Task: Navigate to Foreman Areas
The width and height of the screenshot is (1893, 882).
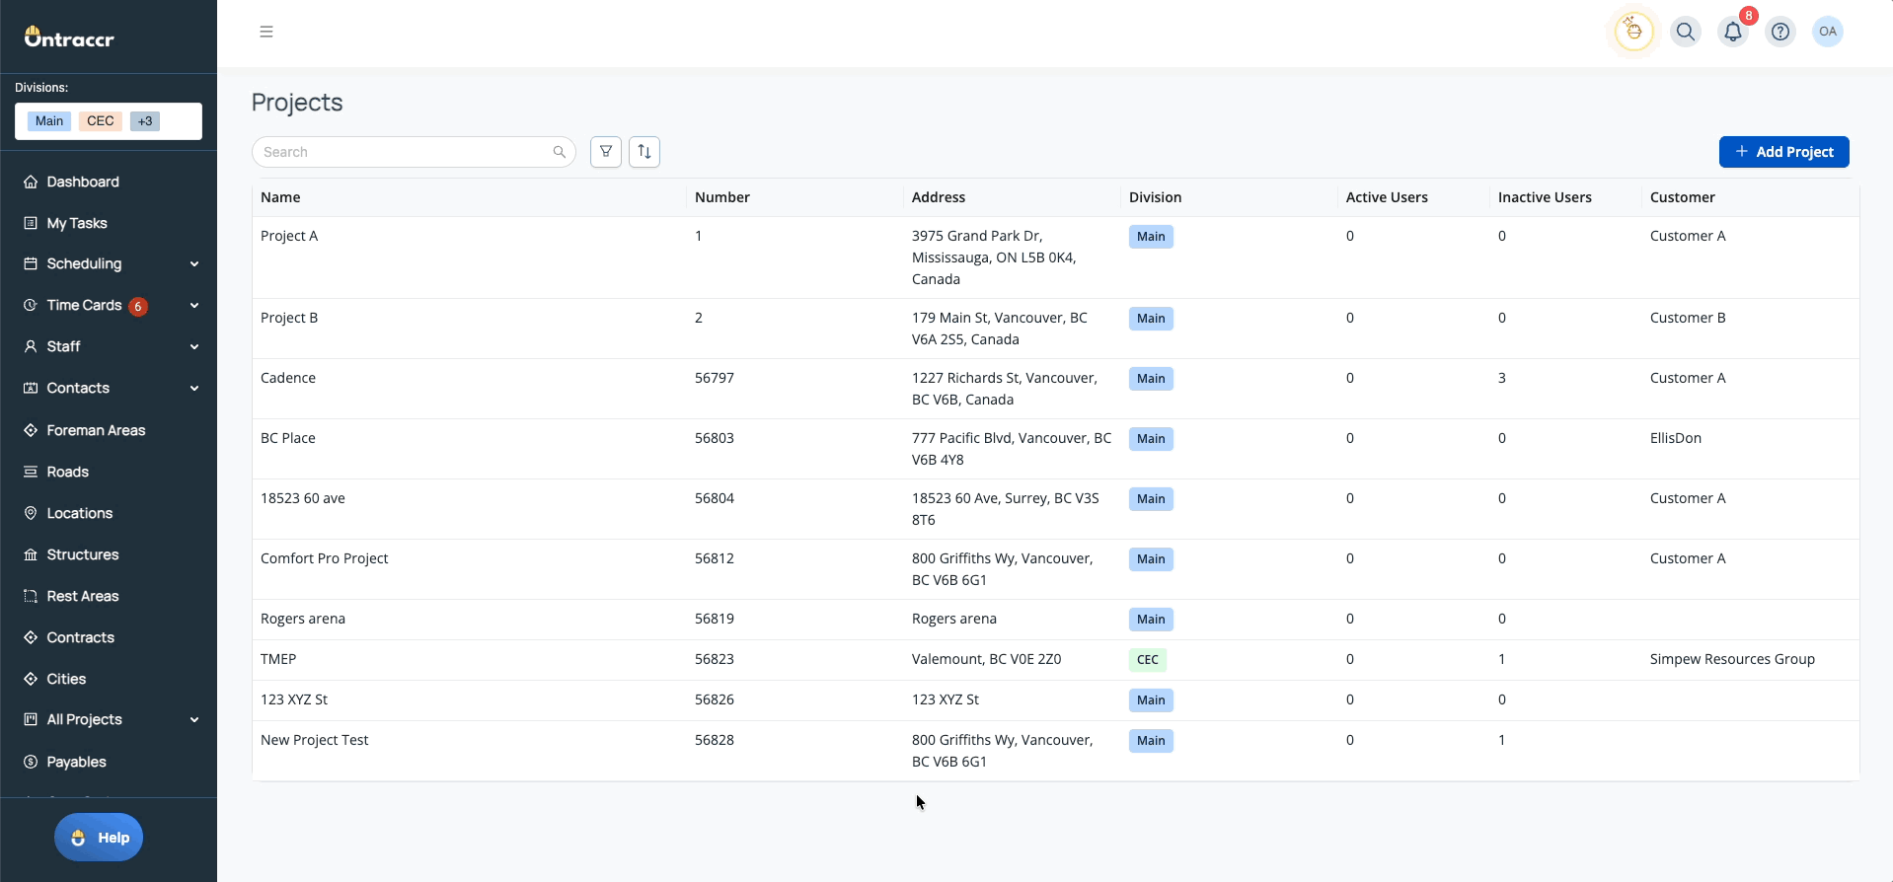Action: click(x=96, y=430)
